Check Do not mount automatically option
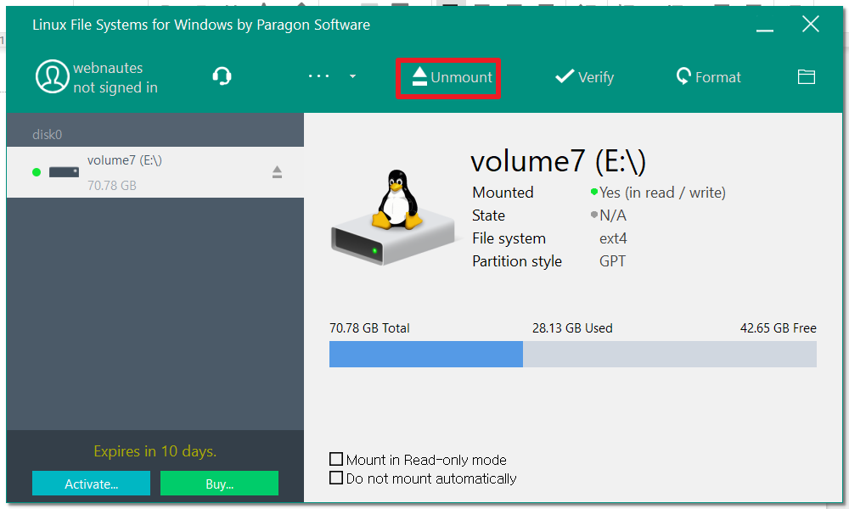This screenshot has width=849, height=509. [336, 478]
